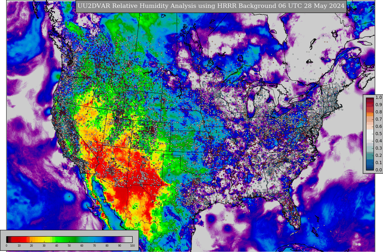The image size is (383, 252).
Task: Click the 0.6 label on right colorbar
Action: click(x=379, y=127)
